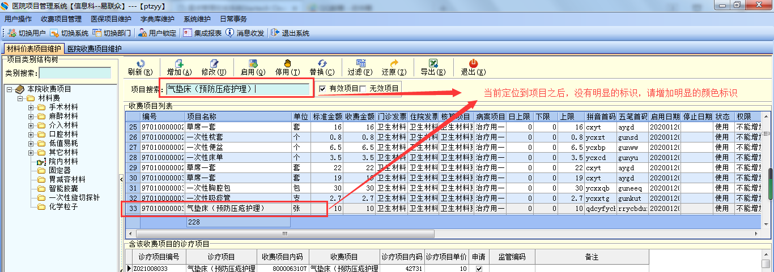The width and height of the screenshot is (774, 272).
Task: Switch to 材料价表项目维护 tab
Action: pos(34,49)
